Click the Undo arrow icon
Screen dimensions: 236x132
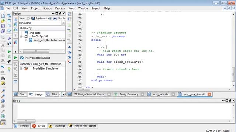click(3, 67)
